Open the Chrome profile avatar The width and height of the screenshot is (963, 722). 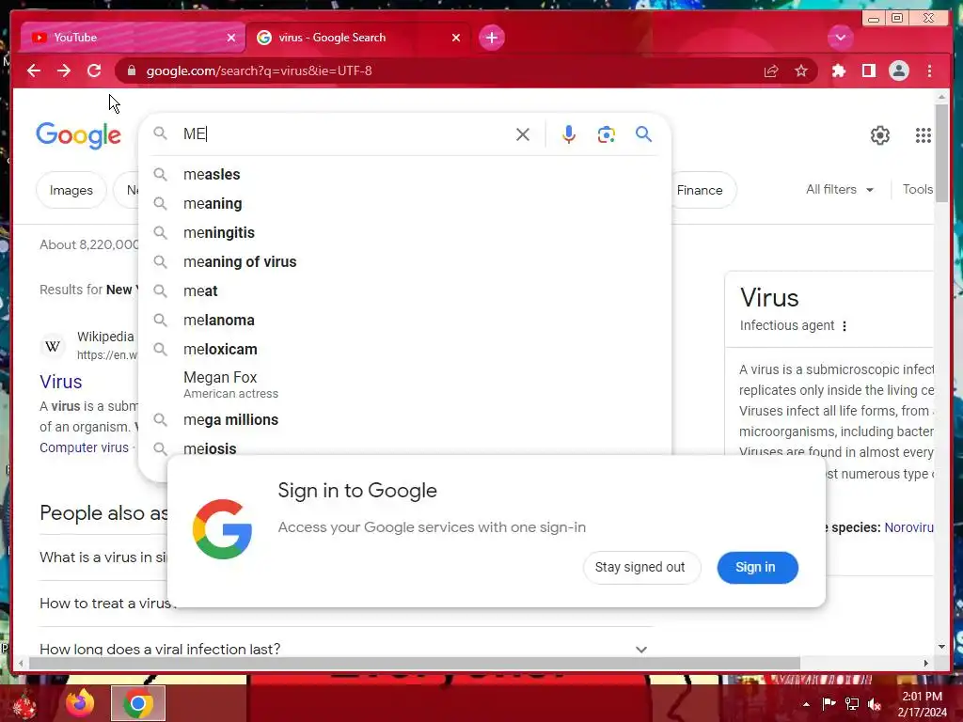tap(898, 71)
